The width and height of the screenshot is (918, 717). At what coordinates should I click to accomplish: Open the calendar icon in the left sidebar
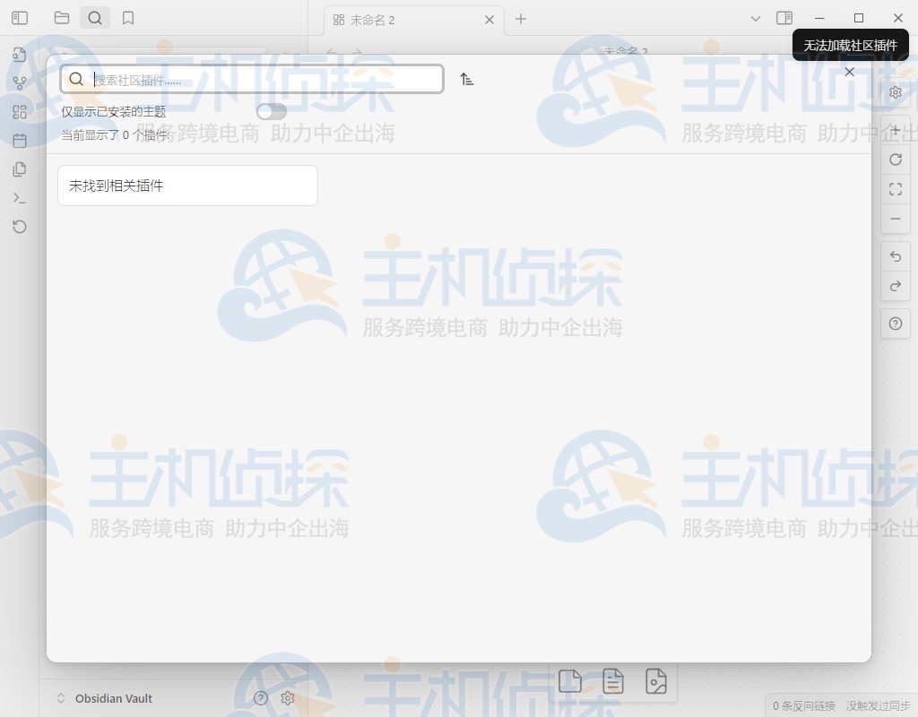pyautogui.click(x=19, y=140)
